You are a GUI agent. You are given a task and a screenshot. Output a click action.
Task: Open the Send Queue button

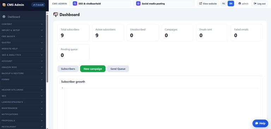(118, 69)
